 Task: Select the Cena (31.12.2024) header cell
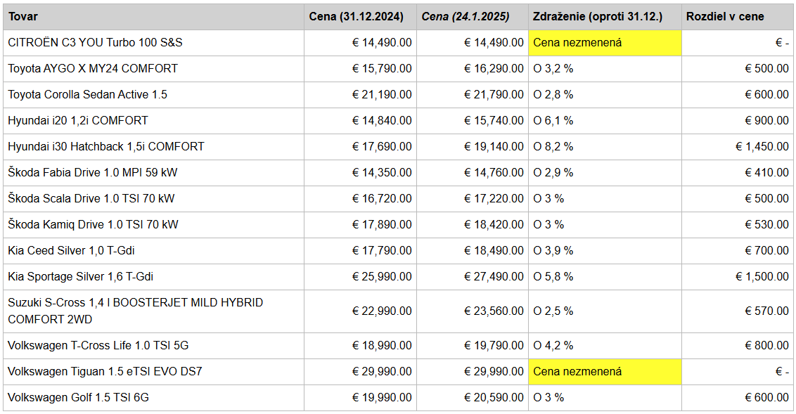(357, 16)
